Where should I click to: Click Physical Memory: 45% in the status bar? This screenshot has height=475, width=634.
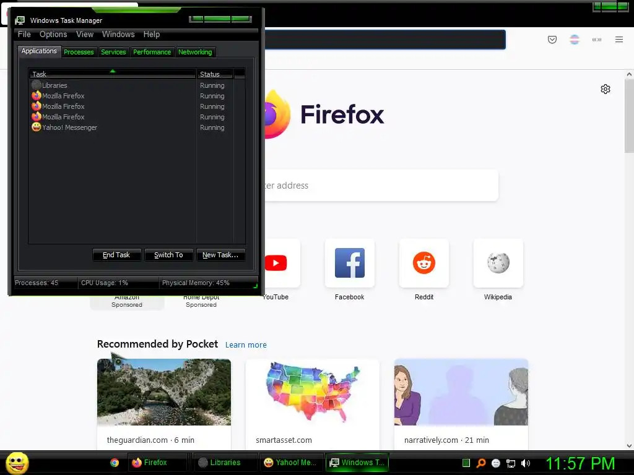[x=196, y=283]
